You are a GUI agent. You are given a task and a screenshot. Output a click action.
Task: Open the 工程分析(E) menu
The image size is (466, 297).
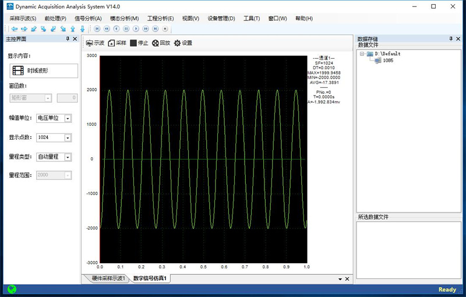pos(161,19)
